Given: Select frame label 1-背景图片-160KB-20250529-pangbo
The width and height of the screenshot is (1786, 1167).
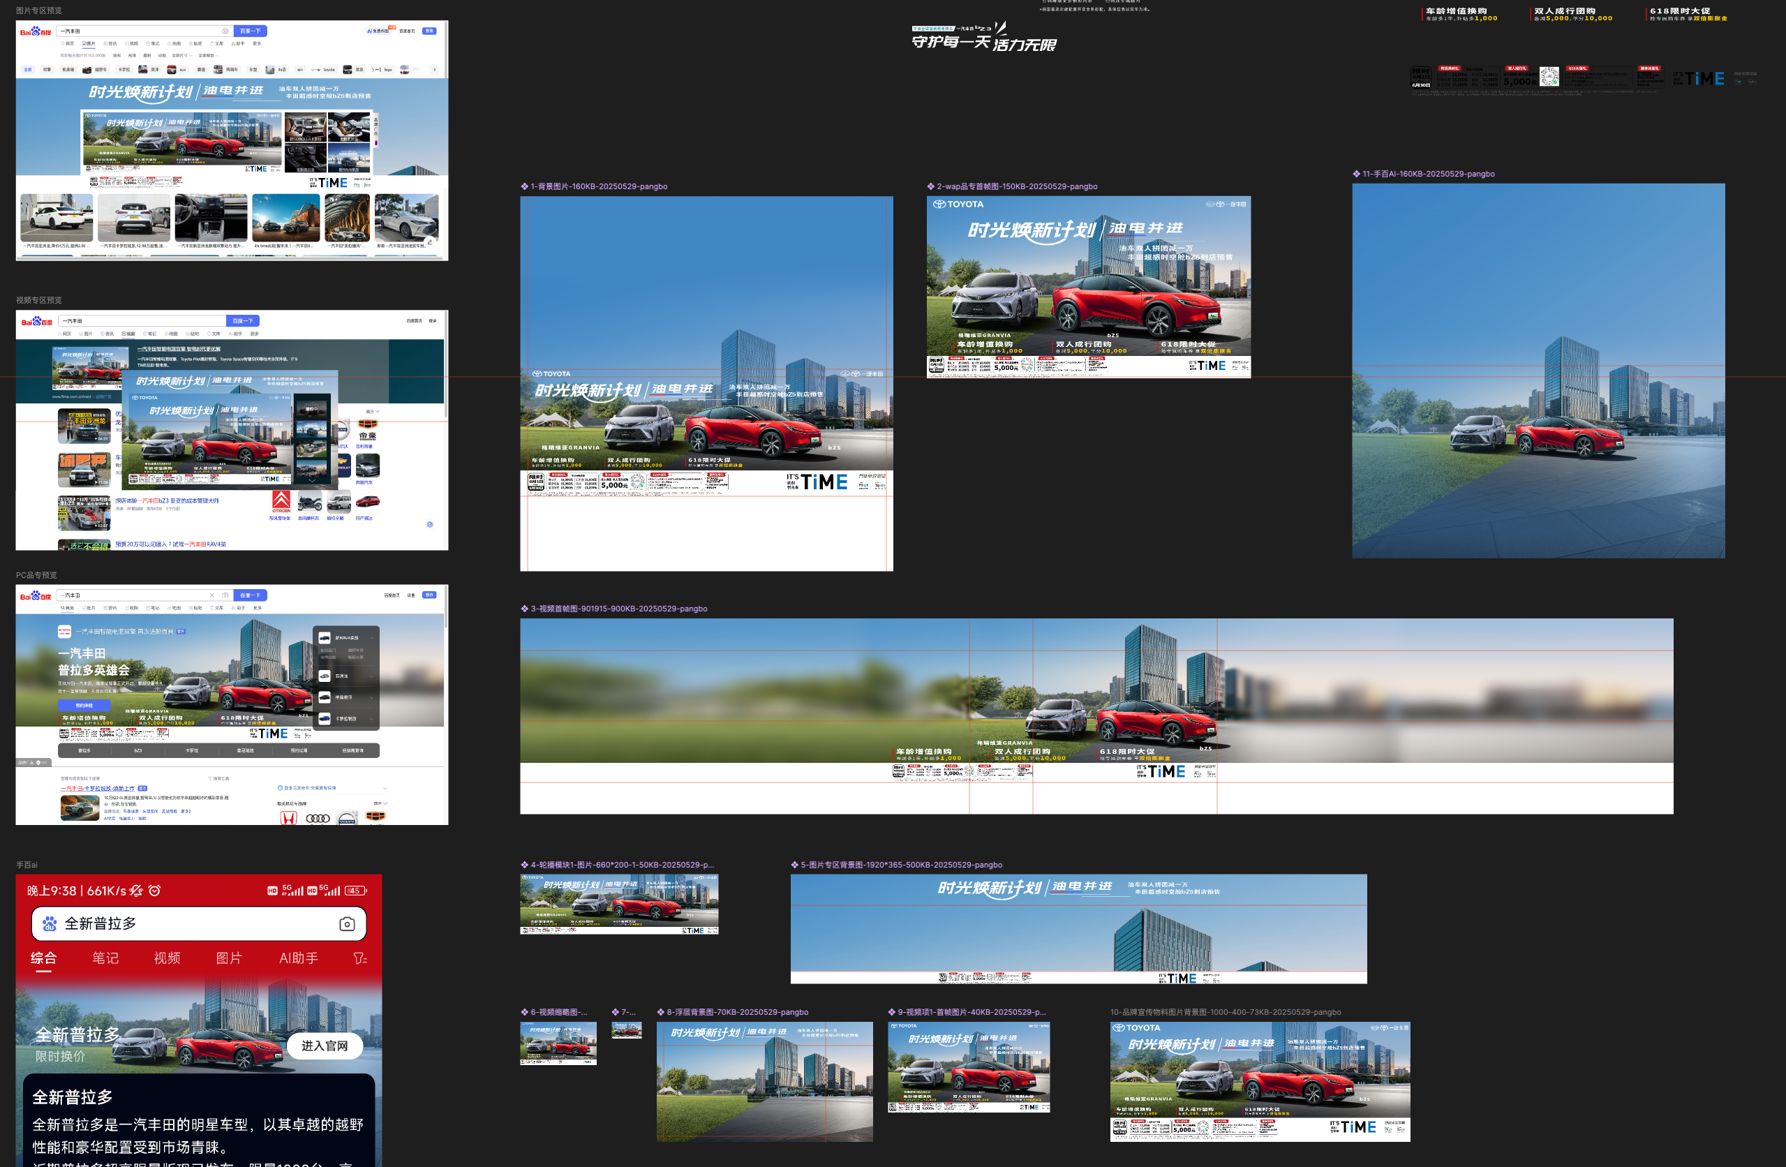Looking at the screenshot, I should click(599, 187).
